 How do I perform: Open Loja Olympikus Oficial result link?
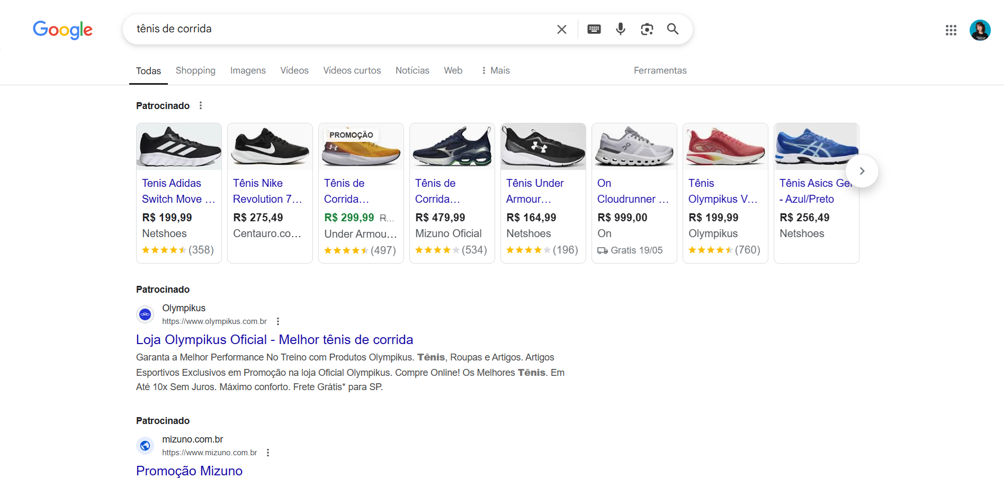click(274, 339)
